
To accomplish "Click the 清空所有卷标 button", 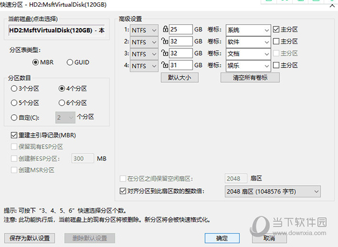I will coord(250,78).
